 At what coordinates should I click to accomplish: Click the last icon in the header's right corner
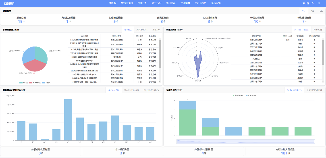coord(319,3)
